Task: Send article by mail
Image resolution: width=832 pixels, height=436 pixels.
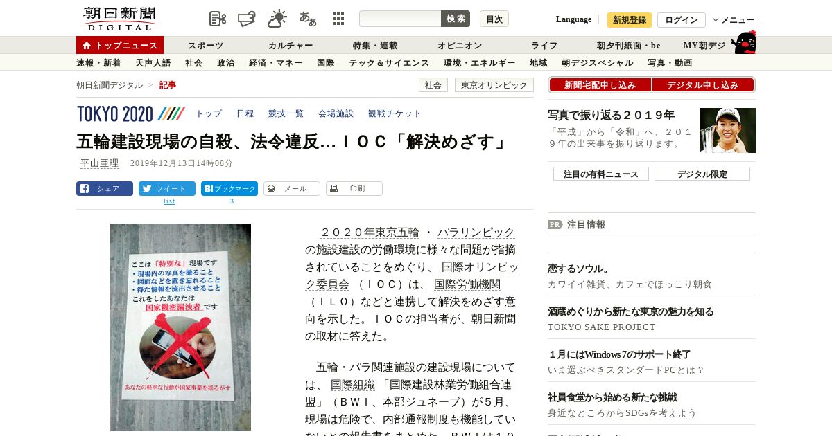Action: [292, 188]
